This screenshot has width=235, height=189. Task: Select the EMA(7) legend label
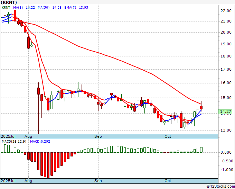(70, 8)
